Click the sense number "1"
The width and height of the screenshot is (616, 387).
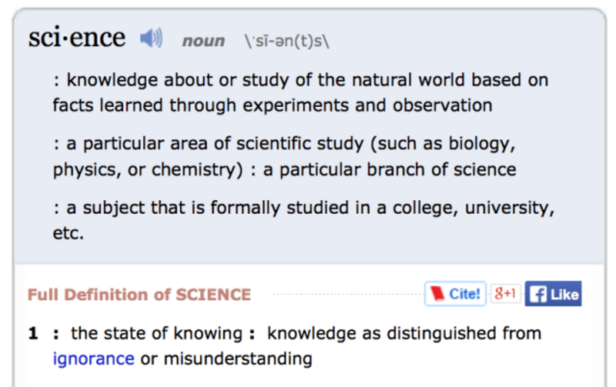pos(33,333)
